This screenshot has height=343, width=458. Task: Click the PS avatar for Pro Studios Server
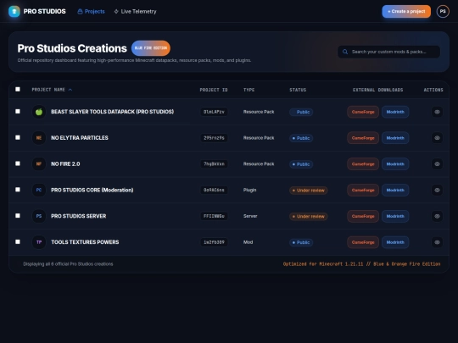39,216
